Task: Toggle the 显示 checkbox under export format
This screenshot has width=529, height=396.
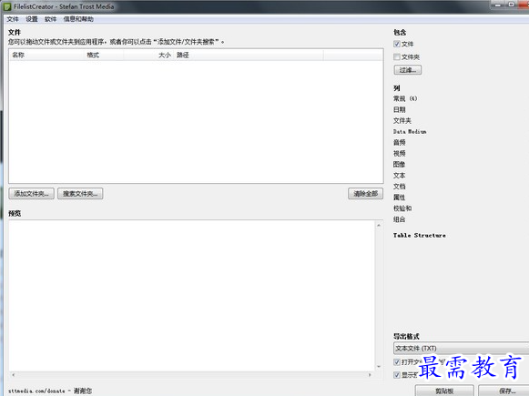Action: click(x=397, y=375)
